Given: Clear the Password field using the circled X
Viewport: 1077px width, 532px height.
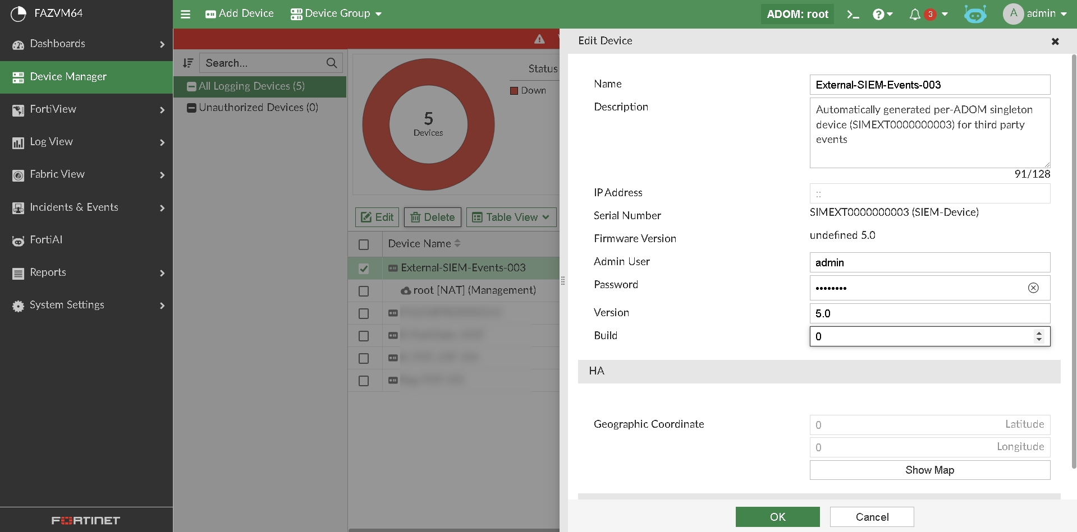Looking at the screenshot, I should click(1033, 288).
